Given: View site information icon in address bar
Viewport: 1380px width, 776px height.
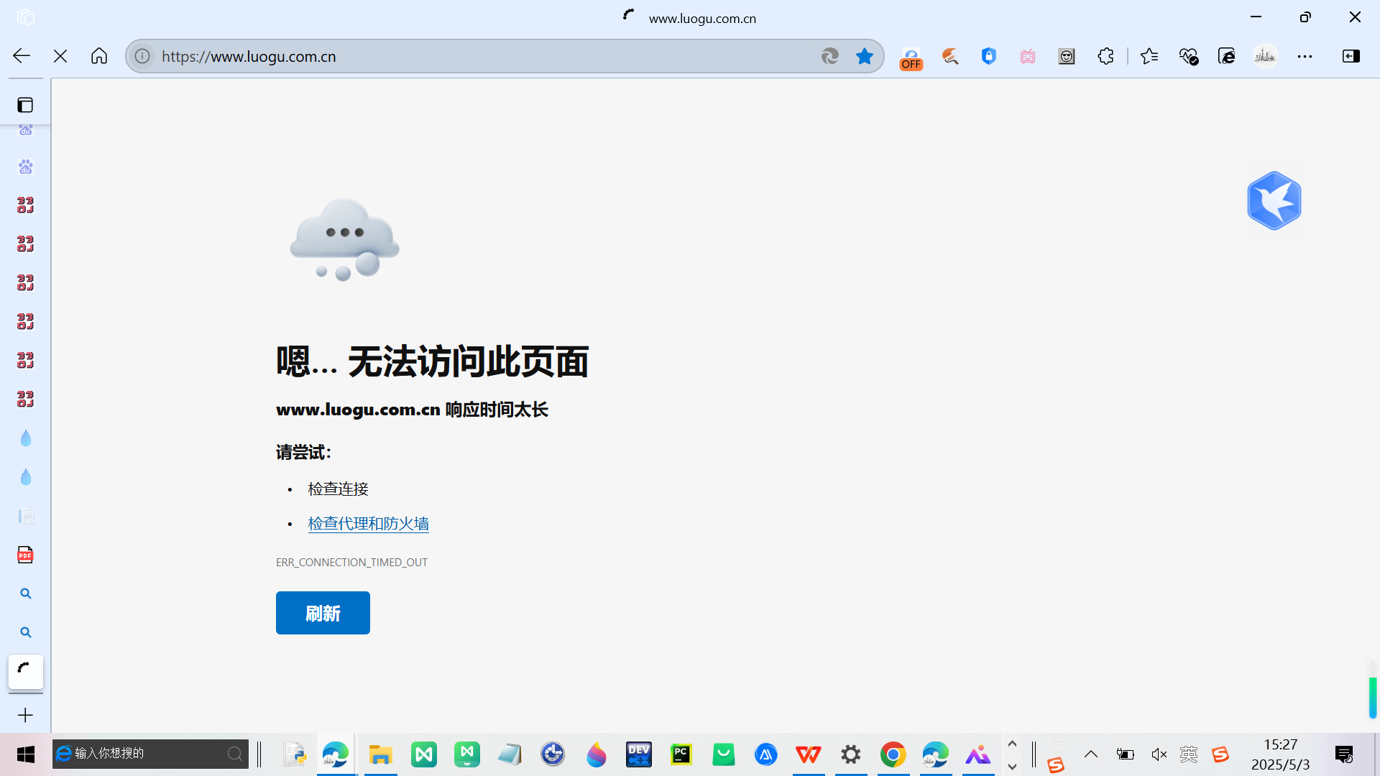Looking at the screenshot, I should (142, 56).
